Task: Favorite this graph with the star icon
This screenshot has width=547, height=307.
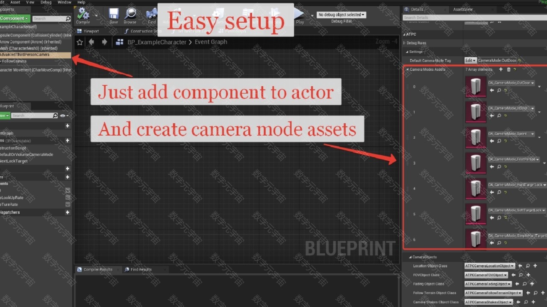Action: (79, 42)
